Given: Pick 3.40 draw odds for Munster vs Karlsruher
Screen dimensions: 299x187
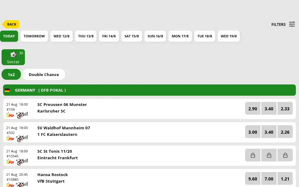Looking at the screenshot, I should [269, 108].
